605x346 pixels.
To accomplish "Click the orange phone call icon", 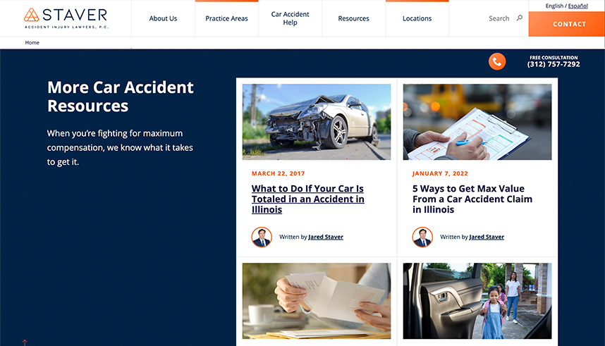I will pyautogui.click(x=497, y=61).
